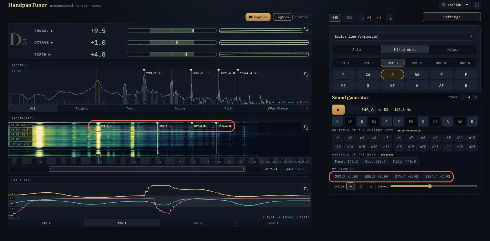The image size is (490, 241).
Task: Play the sound generator tone
Action: click(338, 110)
